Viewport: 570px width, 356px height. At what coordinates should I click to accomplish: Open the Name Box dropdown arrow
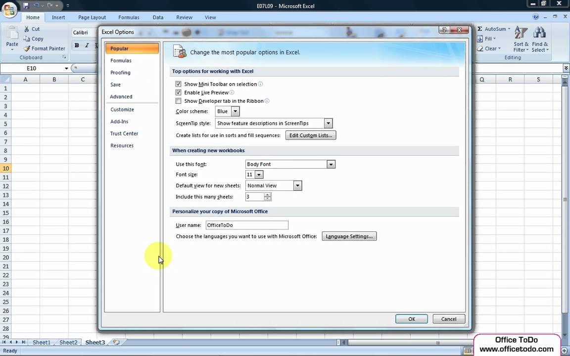click(x=66, y=68)
